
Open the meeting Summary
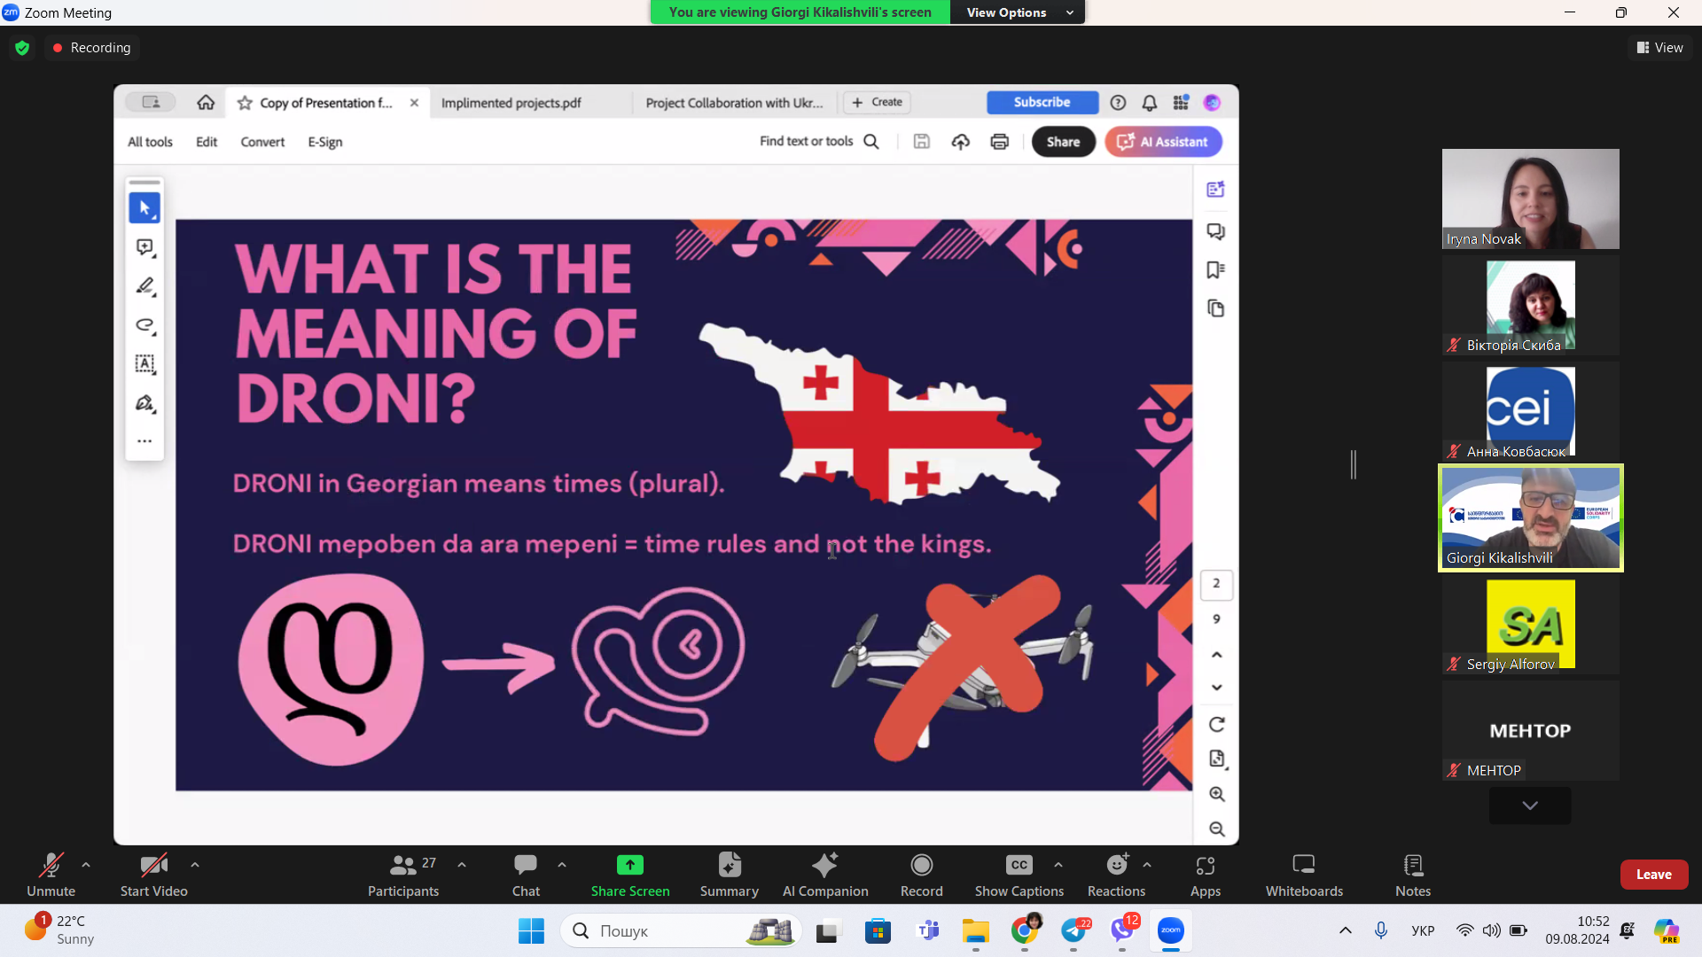[x=729, y=874]
